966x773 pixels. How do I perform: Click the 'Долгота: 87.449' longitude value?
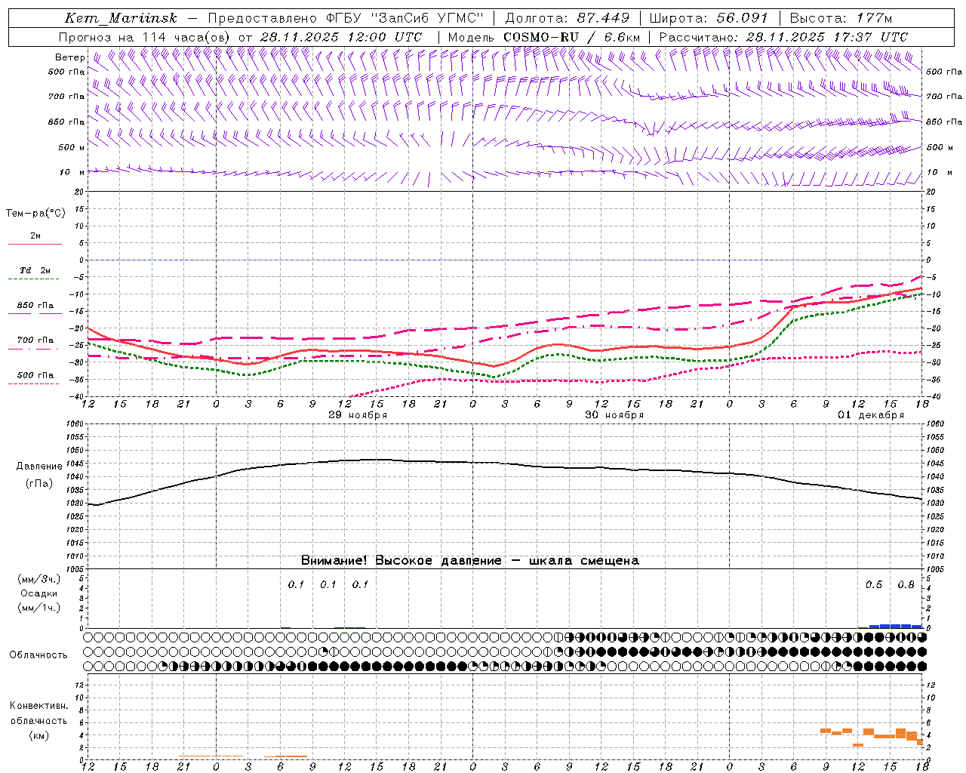566,18
